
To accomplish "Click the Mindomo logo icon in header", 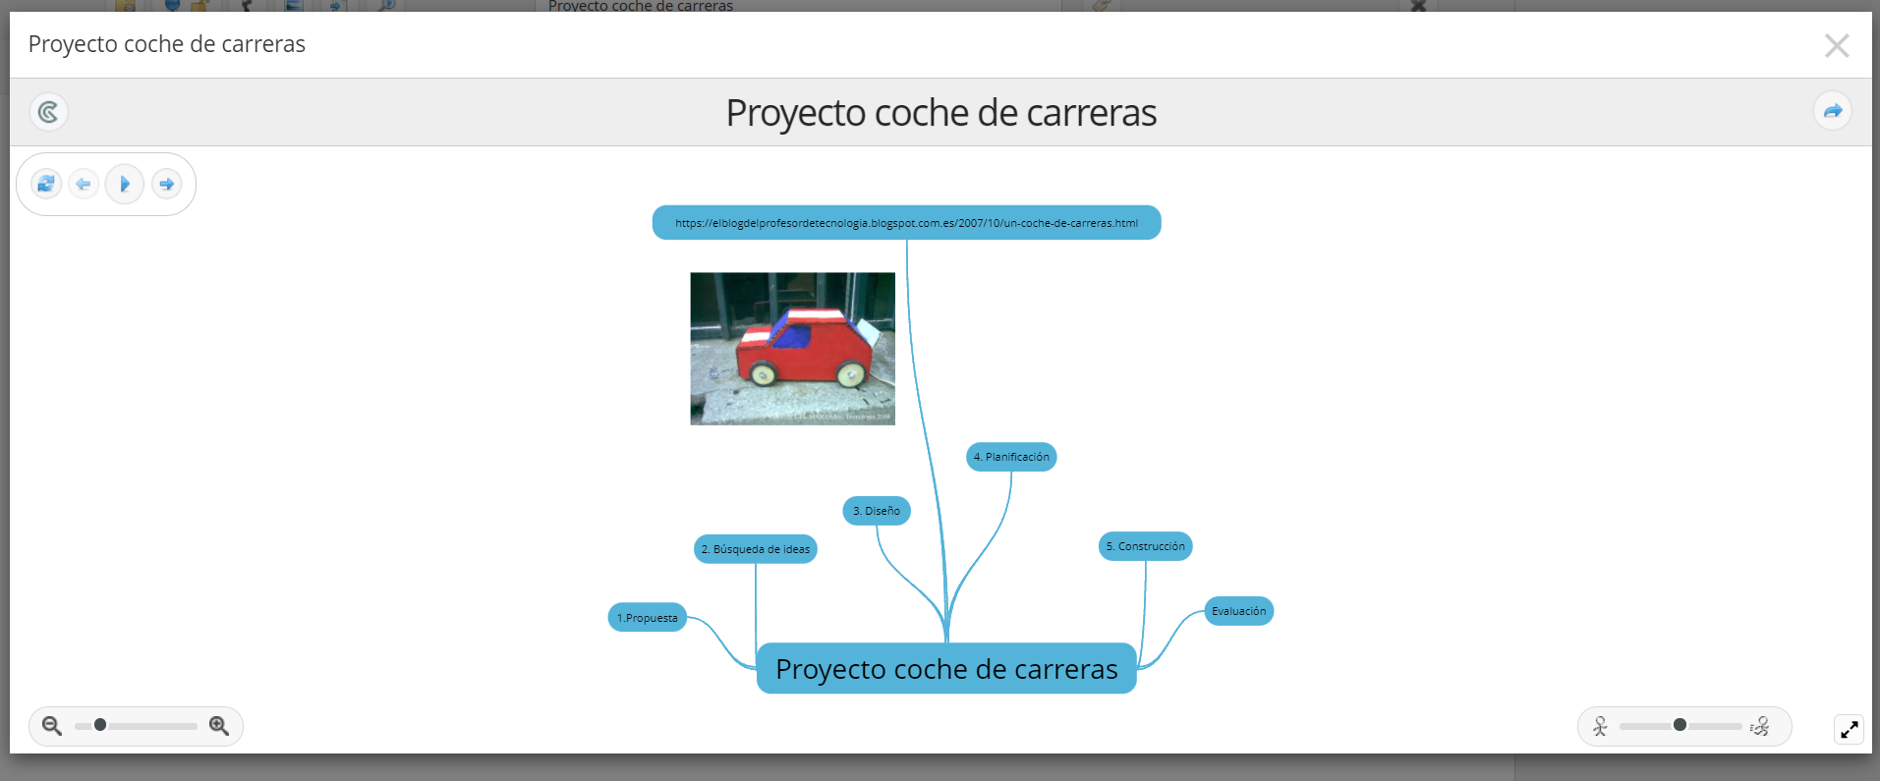I will point(48,112).
